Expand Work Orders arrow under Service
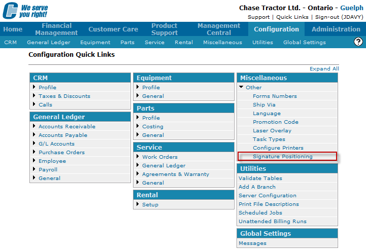Screen dimensions: 366x250 (x=138, y=157)
